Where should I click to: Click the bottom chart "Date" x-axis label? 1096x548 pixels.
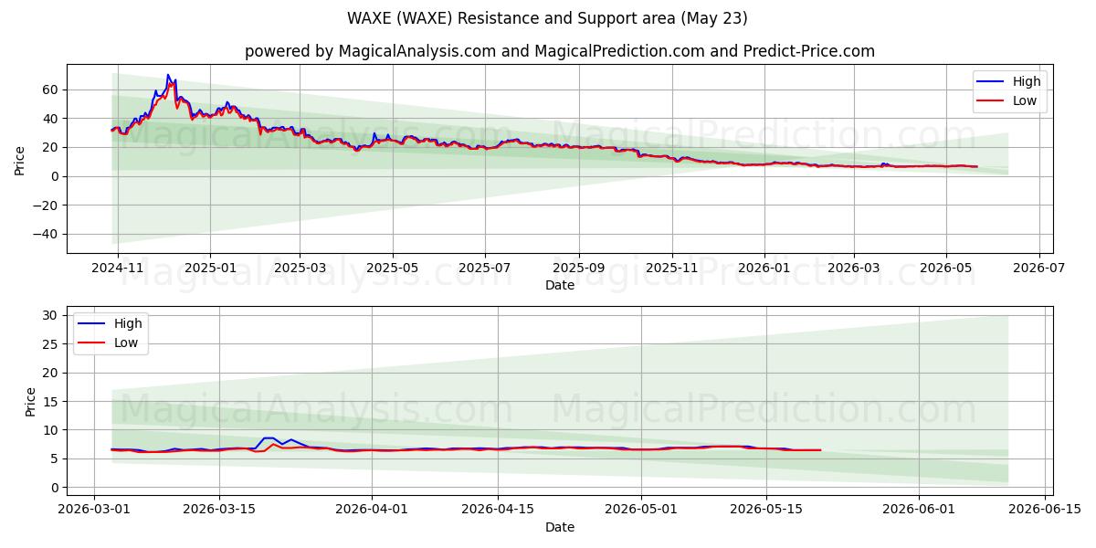(560, 527)
